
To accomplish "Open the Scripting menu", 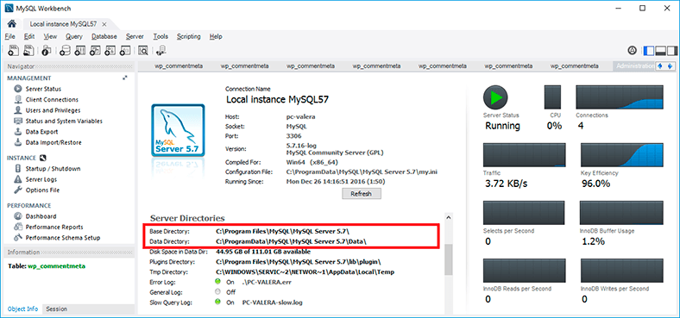I will (x=189, y=37).
